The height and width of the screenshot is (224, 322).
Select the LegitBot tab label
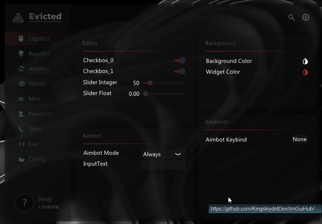click(x=39, y=39)
